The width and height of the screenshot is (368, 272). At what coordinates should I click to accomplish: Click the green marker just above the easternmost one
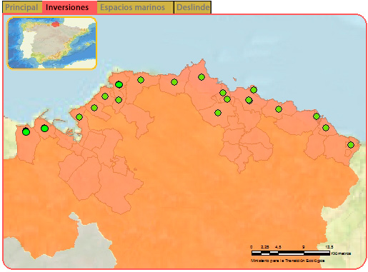[x=326, y=128]
